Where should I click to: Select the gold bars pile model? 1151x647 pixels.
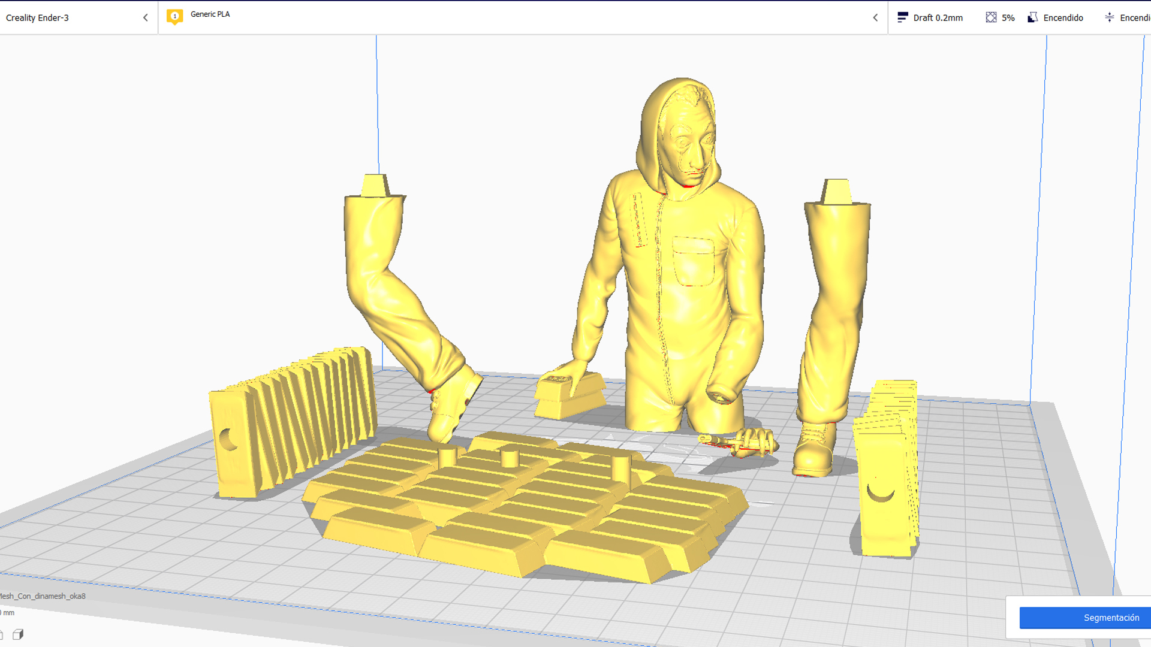click(x=525, y=506)
